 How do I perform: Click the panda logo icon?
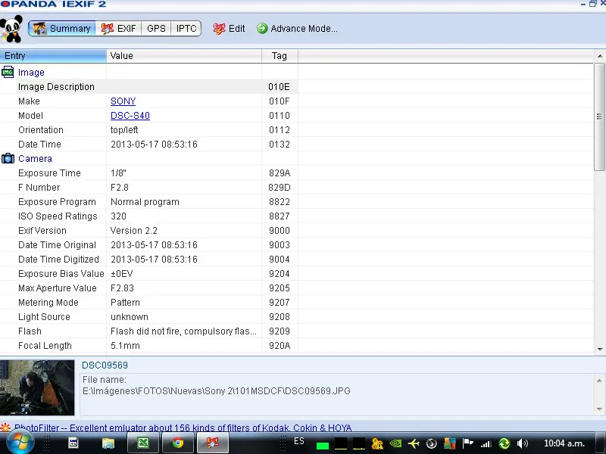(11, 29)
